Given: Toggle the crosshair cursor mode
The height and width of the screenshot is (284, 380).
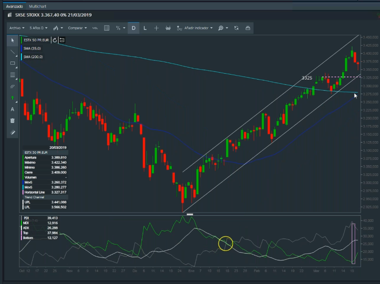Looking at the screenshot, I should [156, 28].
